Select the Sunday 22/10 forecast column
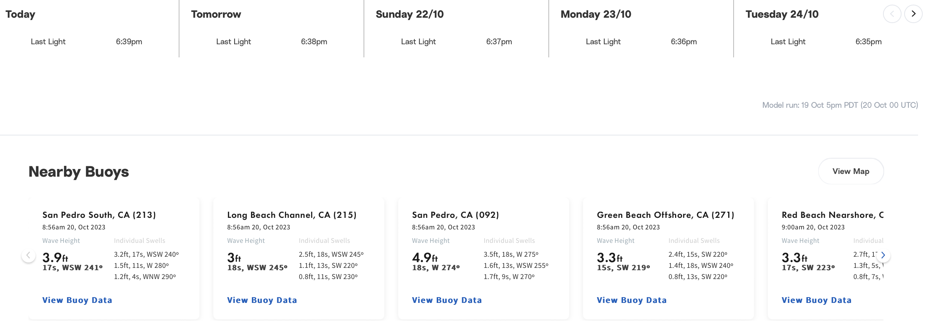Image resolution: width=925 pixels, height=331 pixels. 409,14
